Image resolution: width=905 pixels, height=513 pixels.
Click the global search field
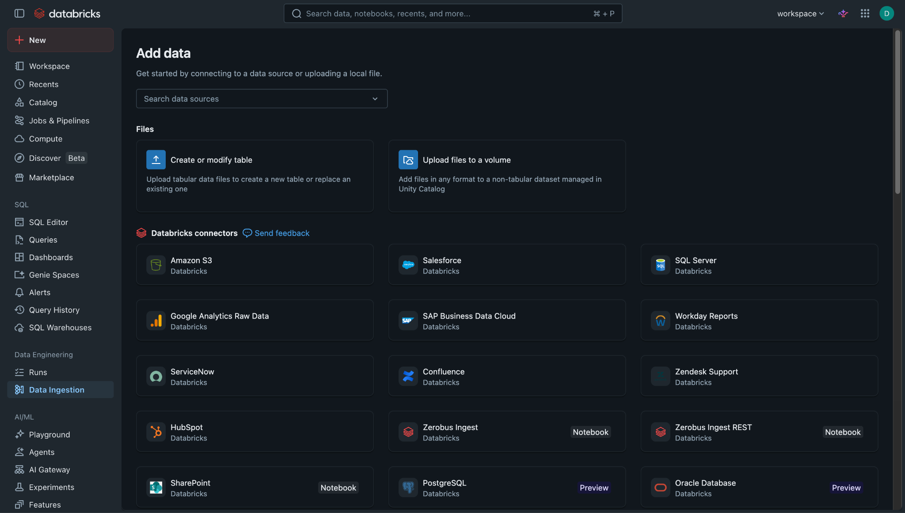(x=453, y=14)
